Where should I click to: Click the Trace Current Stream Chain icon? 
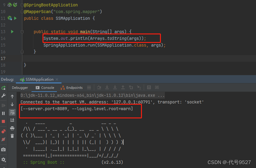(157, 87)
